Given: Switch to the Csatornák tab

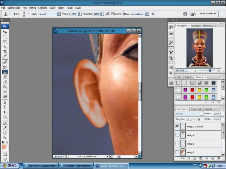Looking at the screenshot, I should pyautogui.click(x=196, y=109).
